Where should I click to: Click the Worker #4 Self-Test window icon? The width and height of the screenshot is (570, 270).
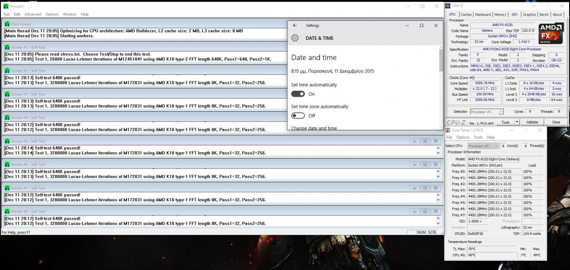click(7, 117)
